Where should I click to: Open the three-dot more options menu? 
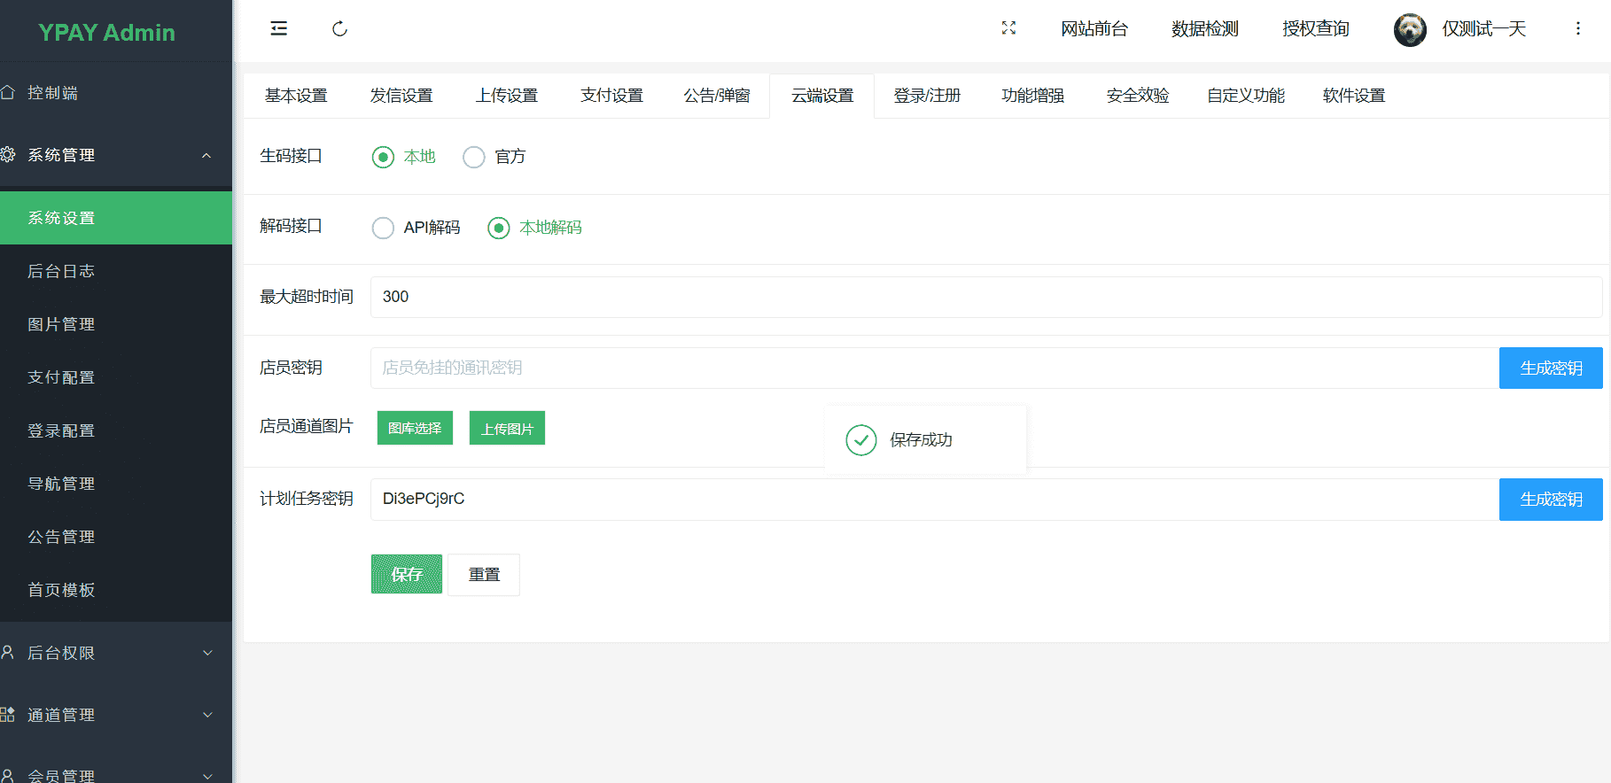pos(1577,28)
